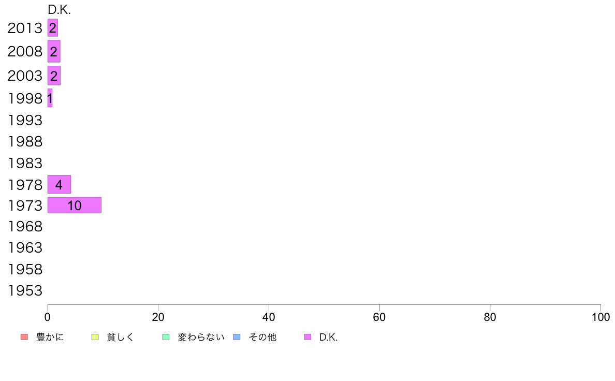Image resolution: width=615 pixels, height=381 pixels.
Task: Click the D.K. column header above bars
Action: coord(59,10)
